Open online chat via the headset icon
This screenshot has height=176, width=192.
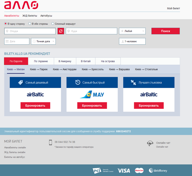150,143
